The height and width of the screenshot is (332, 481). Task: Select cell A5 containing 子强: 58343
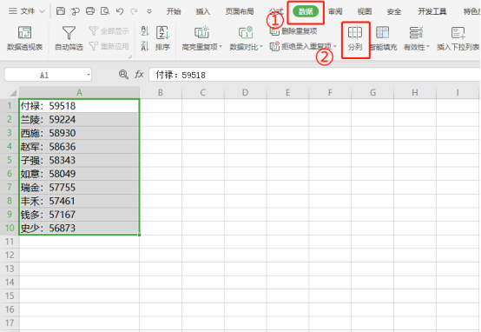pos(79,160)
